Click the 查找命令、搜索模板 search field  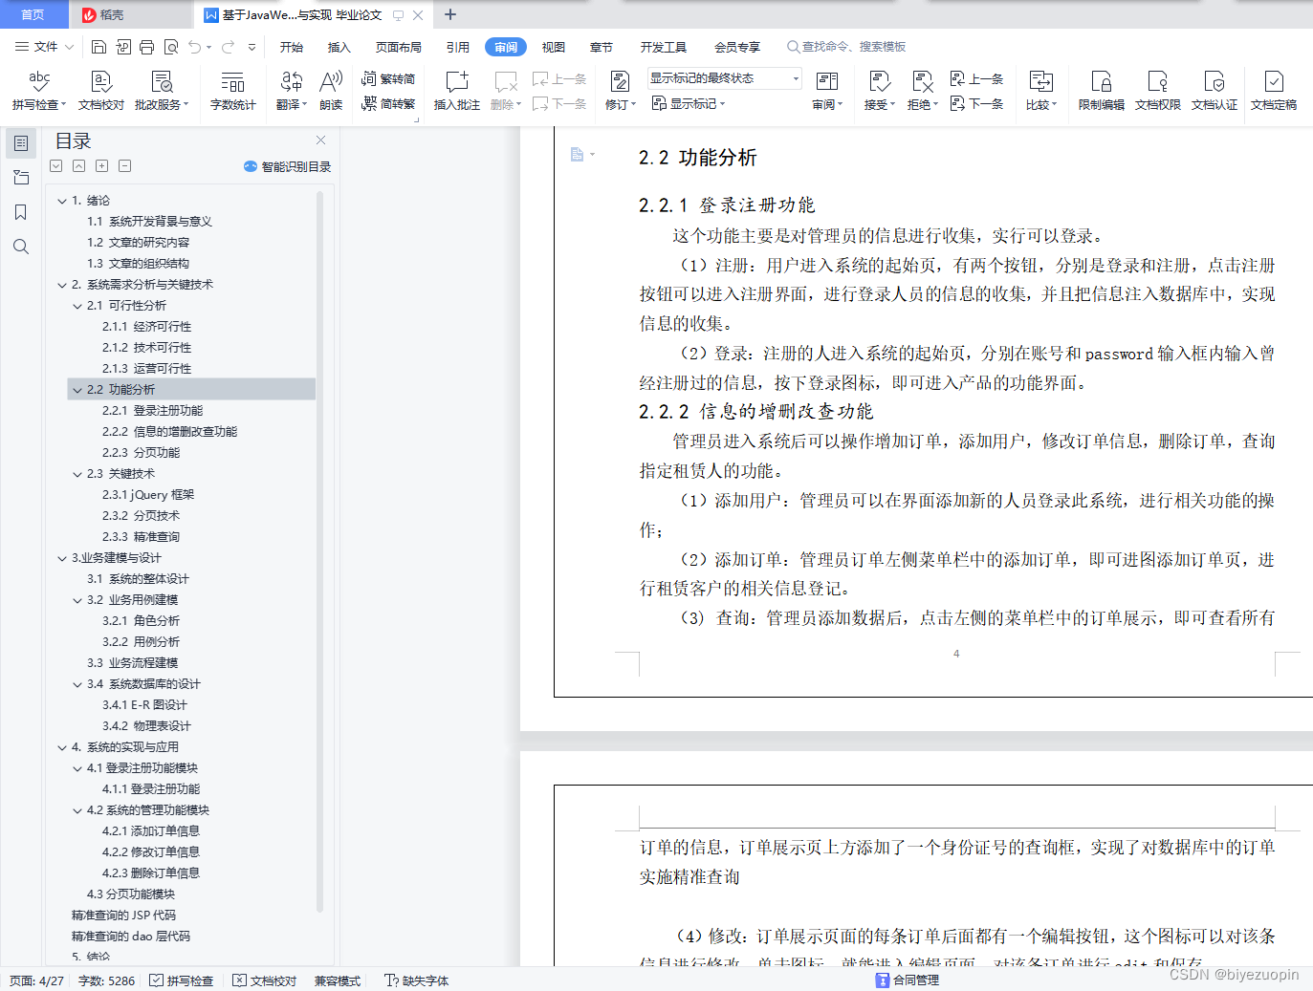(846, 47)
